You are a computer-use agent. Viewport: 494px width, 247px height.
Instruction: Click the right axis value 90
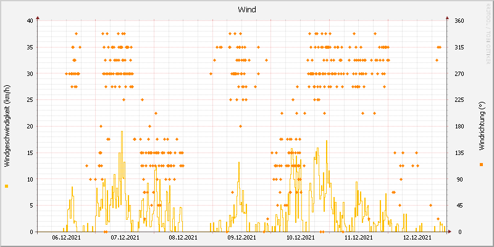459,179
